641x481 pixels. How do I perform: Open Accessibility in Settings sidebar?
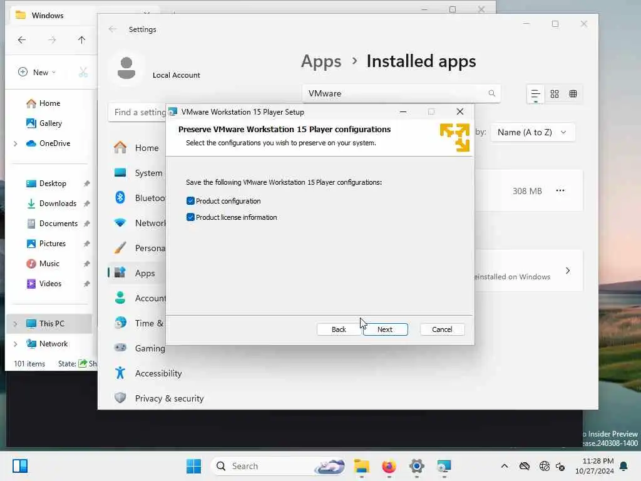click(x=158, y=373)
